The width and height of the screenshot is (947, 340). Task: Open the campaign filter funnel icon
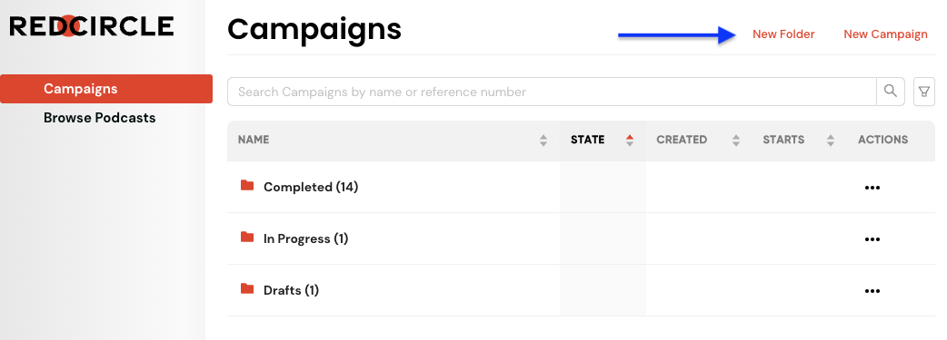[x=924, y=92]
